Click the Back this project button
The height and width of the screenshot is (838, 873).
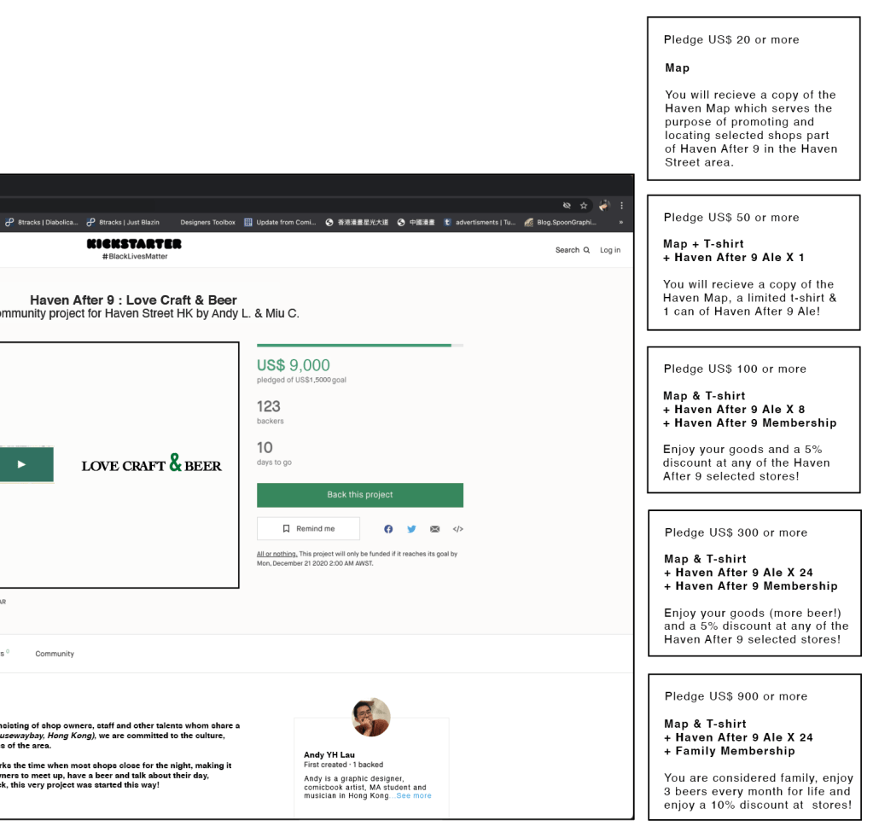[359, 495]
